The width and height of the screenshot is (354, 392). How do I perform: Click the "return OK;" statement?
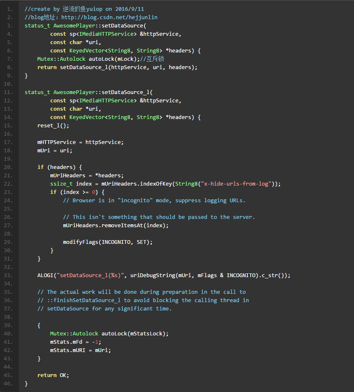(53, 375)
